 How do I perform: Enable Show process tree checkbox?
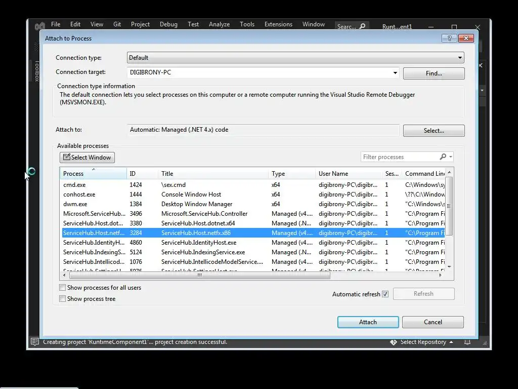62,299
